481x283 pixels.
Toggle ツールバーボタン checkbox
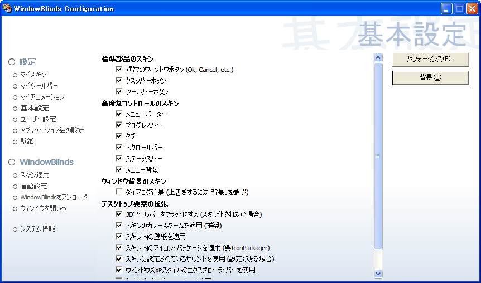[x=119, y=91]
